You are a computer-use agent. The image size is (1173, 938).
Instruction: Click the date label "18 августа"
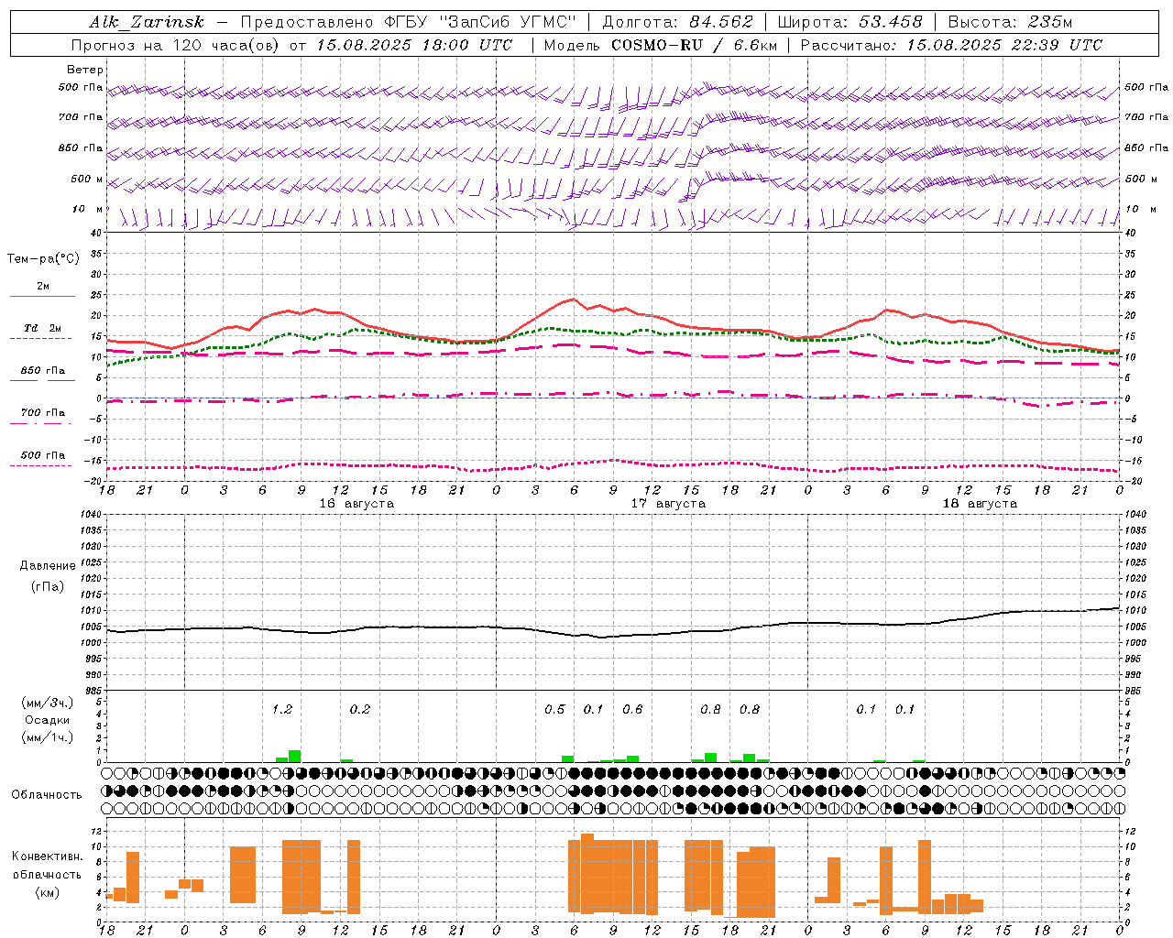pyautogui.click(x=980, y=504)
